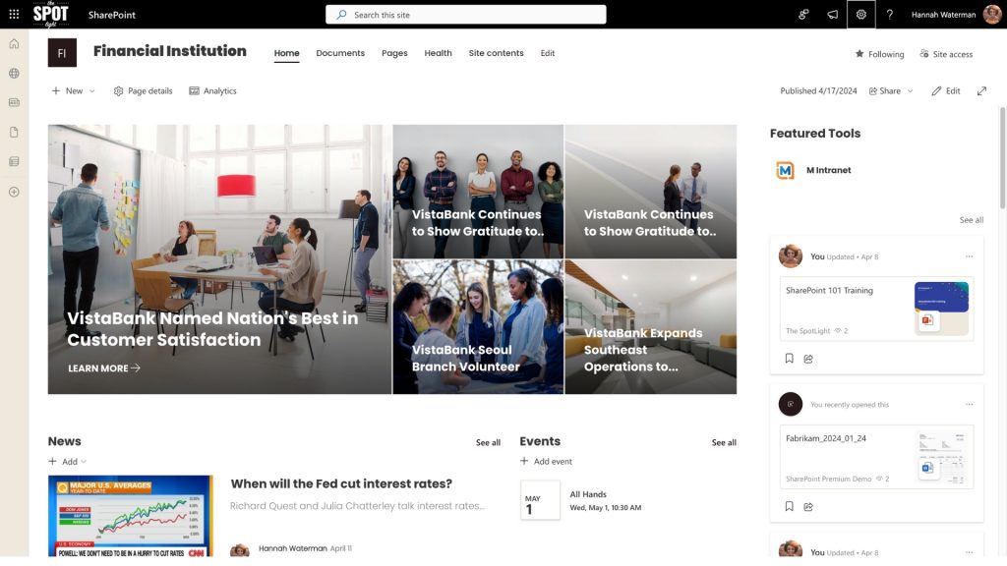Expand page to full screen with arrows icon

pos(981,90)
